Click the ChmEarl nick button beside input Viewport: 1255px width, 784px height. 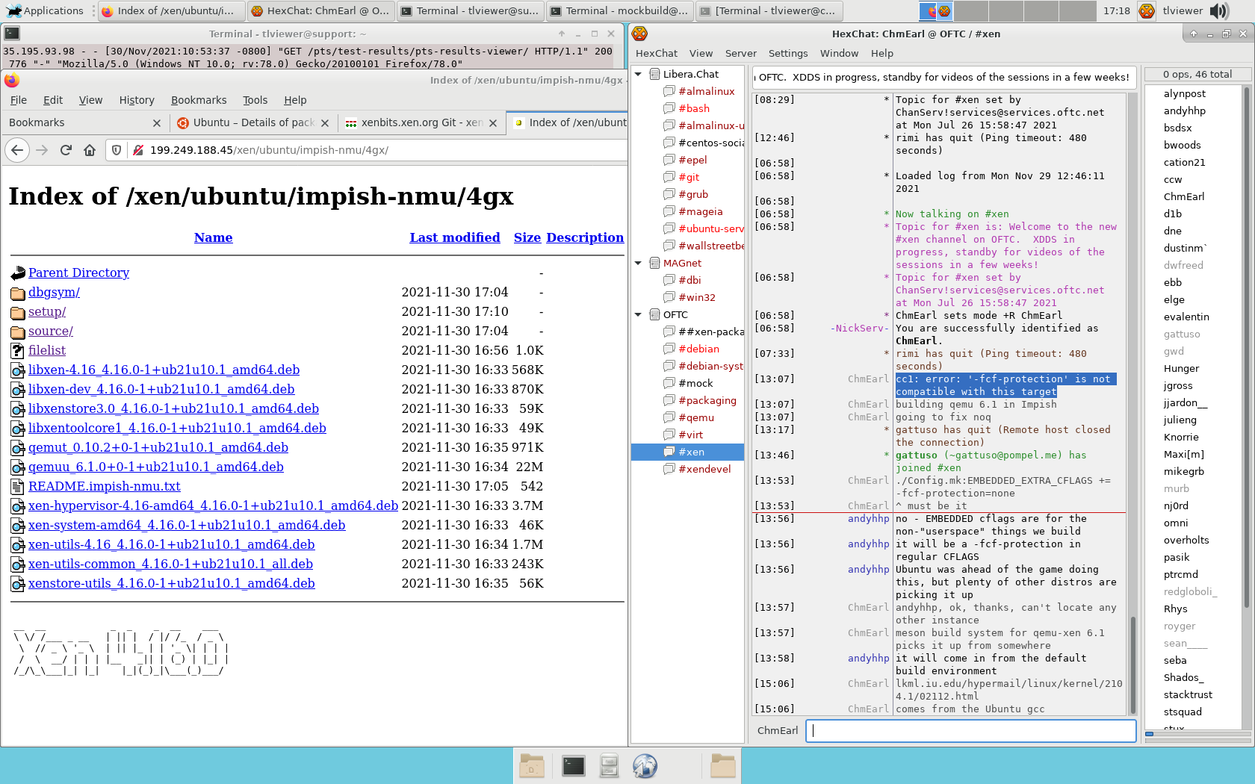[777, 731]
